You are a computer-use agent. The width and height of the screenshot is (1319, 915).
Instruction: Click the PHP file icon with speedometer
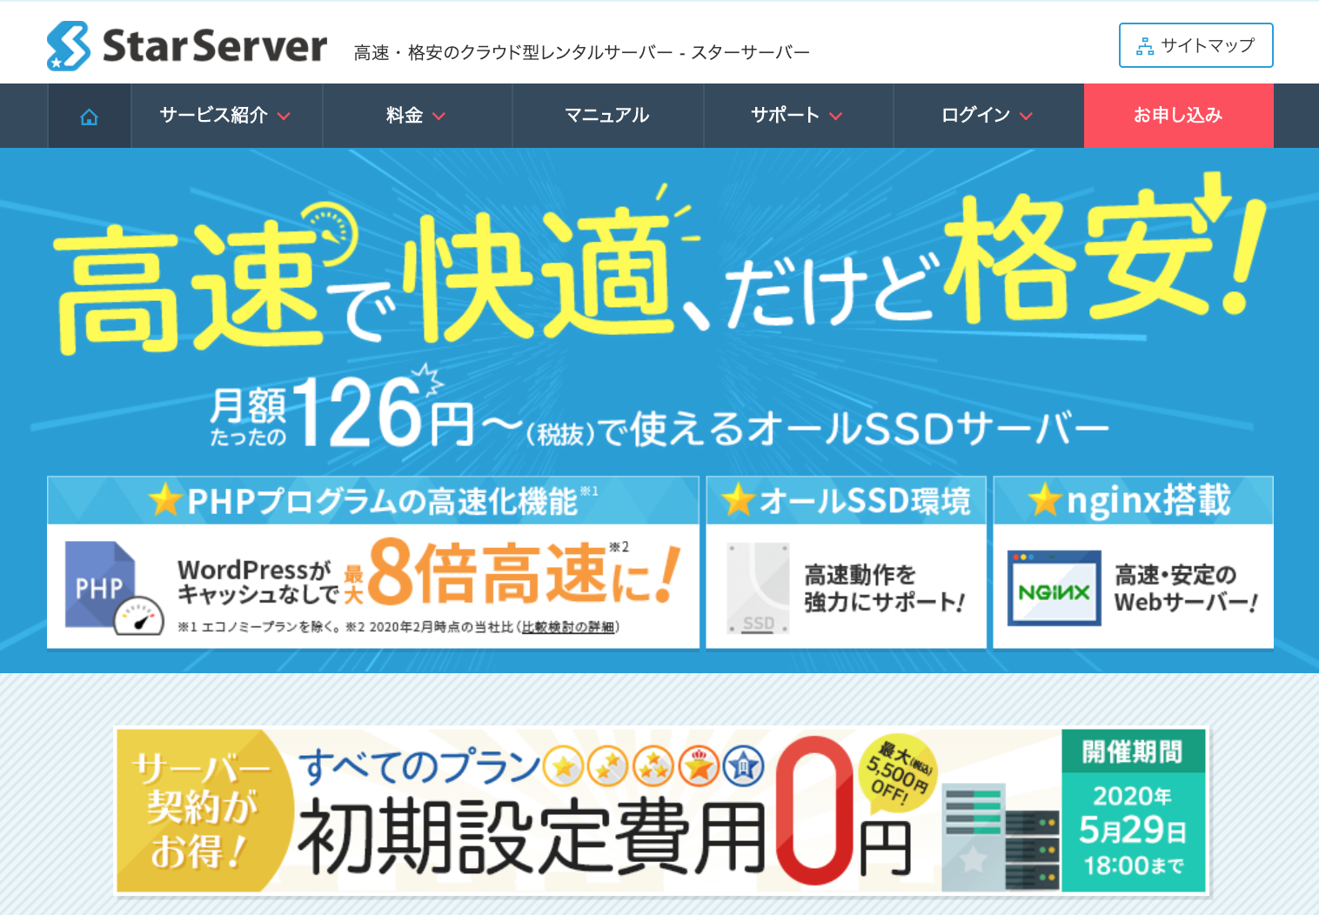tap(112, 588)
